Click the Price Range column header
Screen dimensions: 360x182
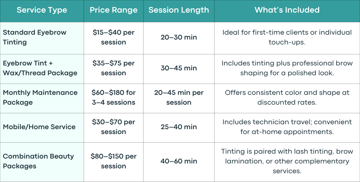pyautogui.click(x=114, y=10)
